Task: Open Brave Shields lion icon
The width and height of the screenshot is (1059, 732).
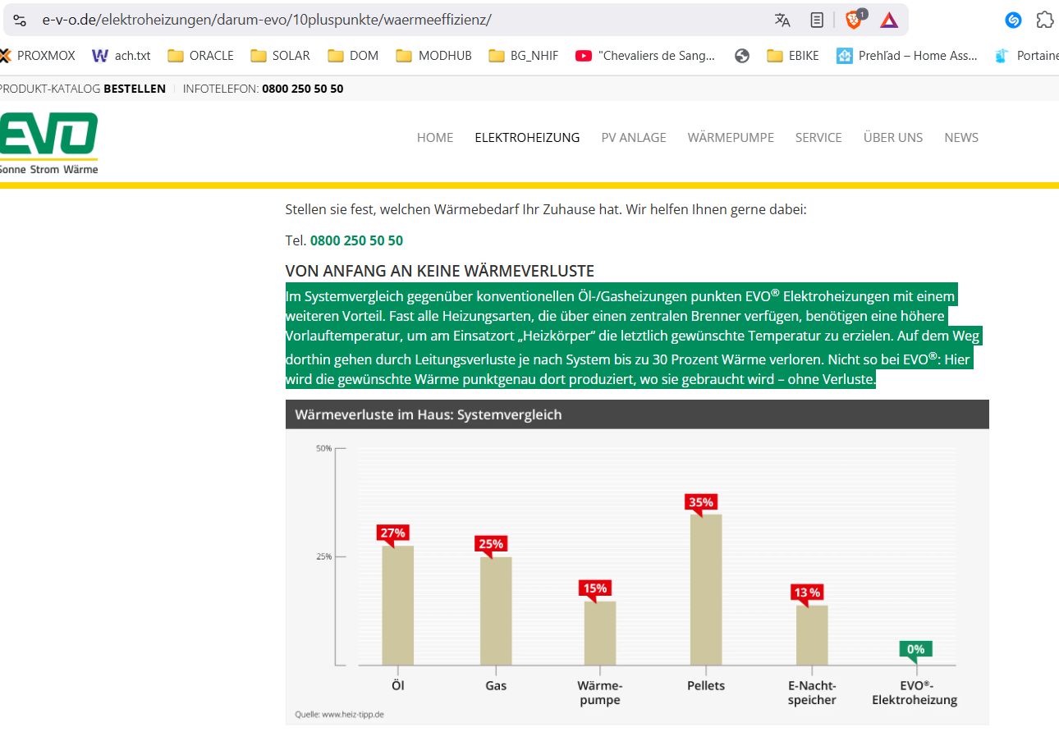Action: 855,21
